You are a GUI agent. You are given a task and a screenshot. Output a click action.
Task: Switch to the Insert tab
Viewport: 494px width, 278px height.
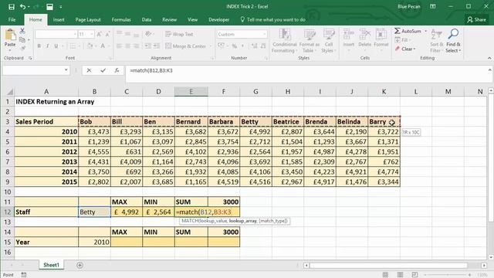coord(59,19)
